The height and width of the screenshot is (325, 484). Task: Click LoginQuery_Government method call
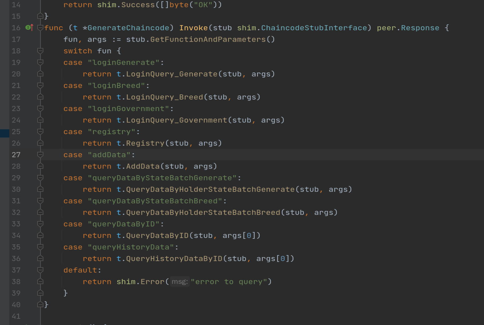(x=177, y=120)
